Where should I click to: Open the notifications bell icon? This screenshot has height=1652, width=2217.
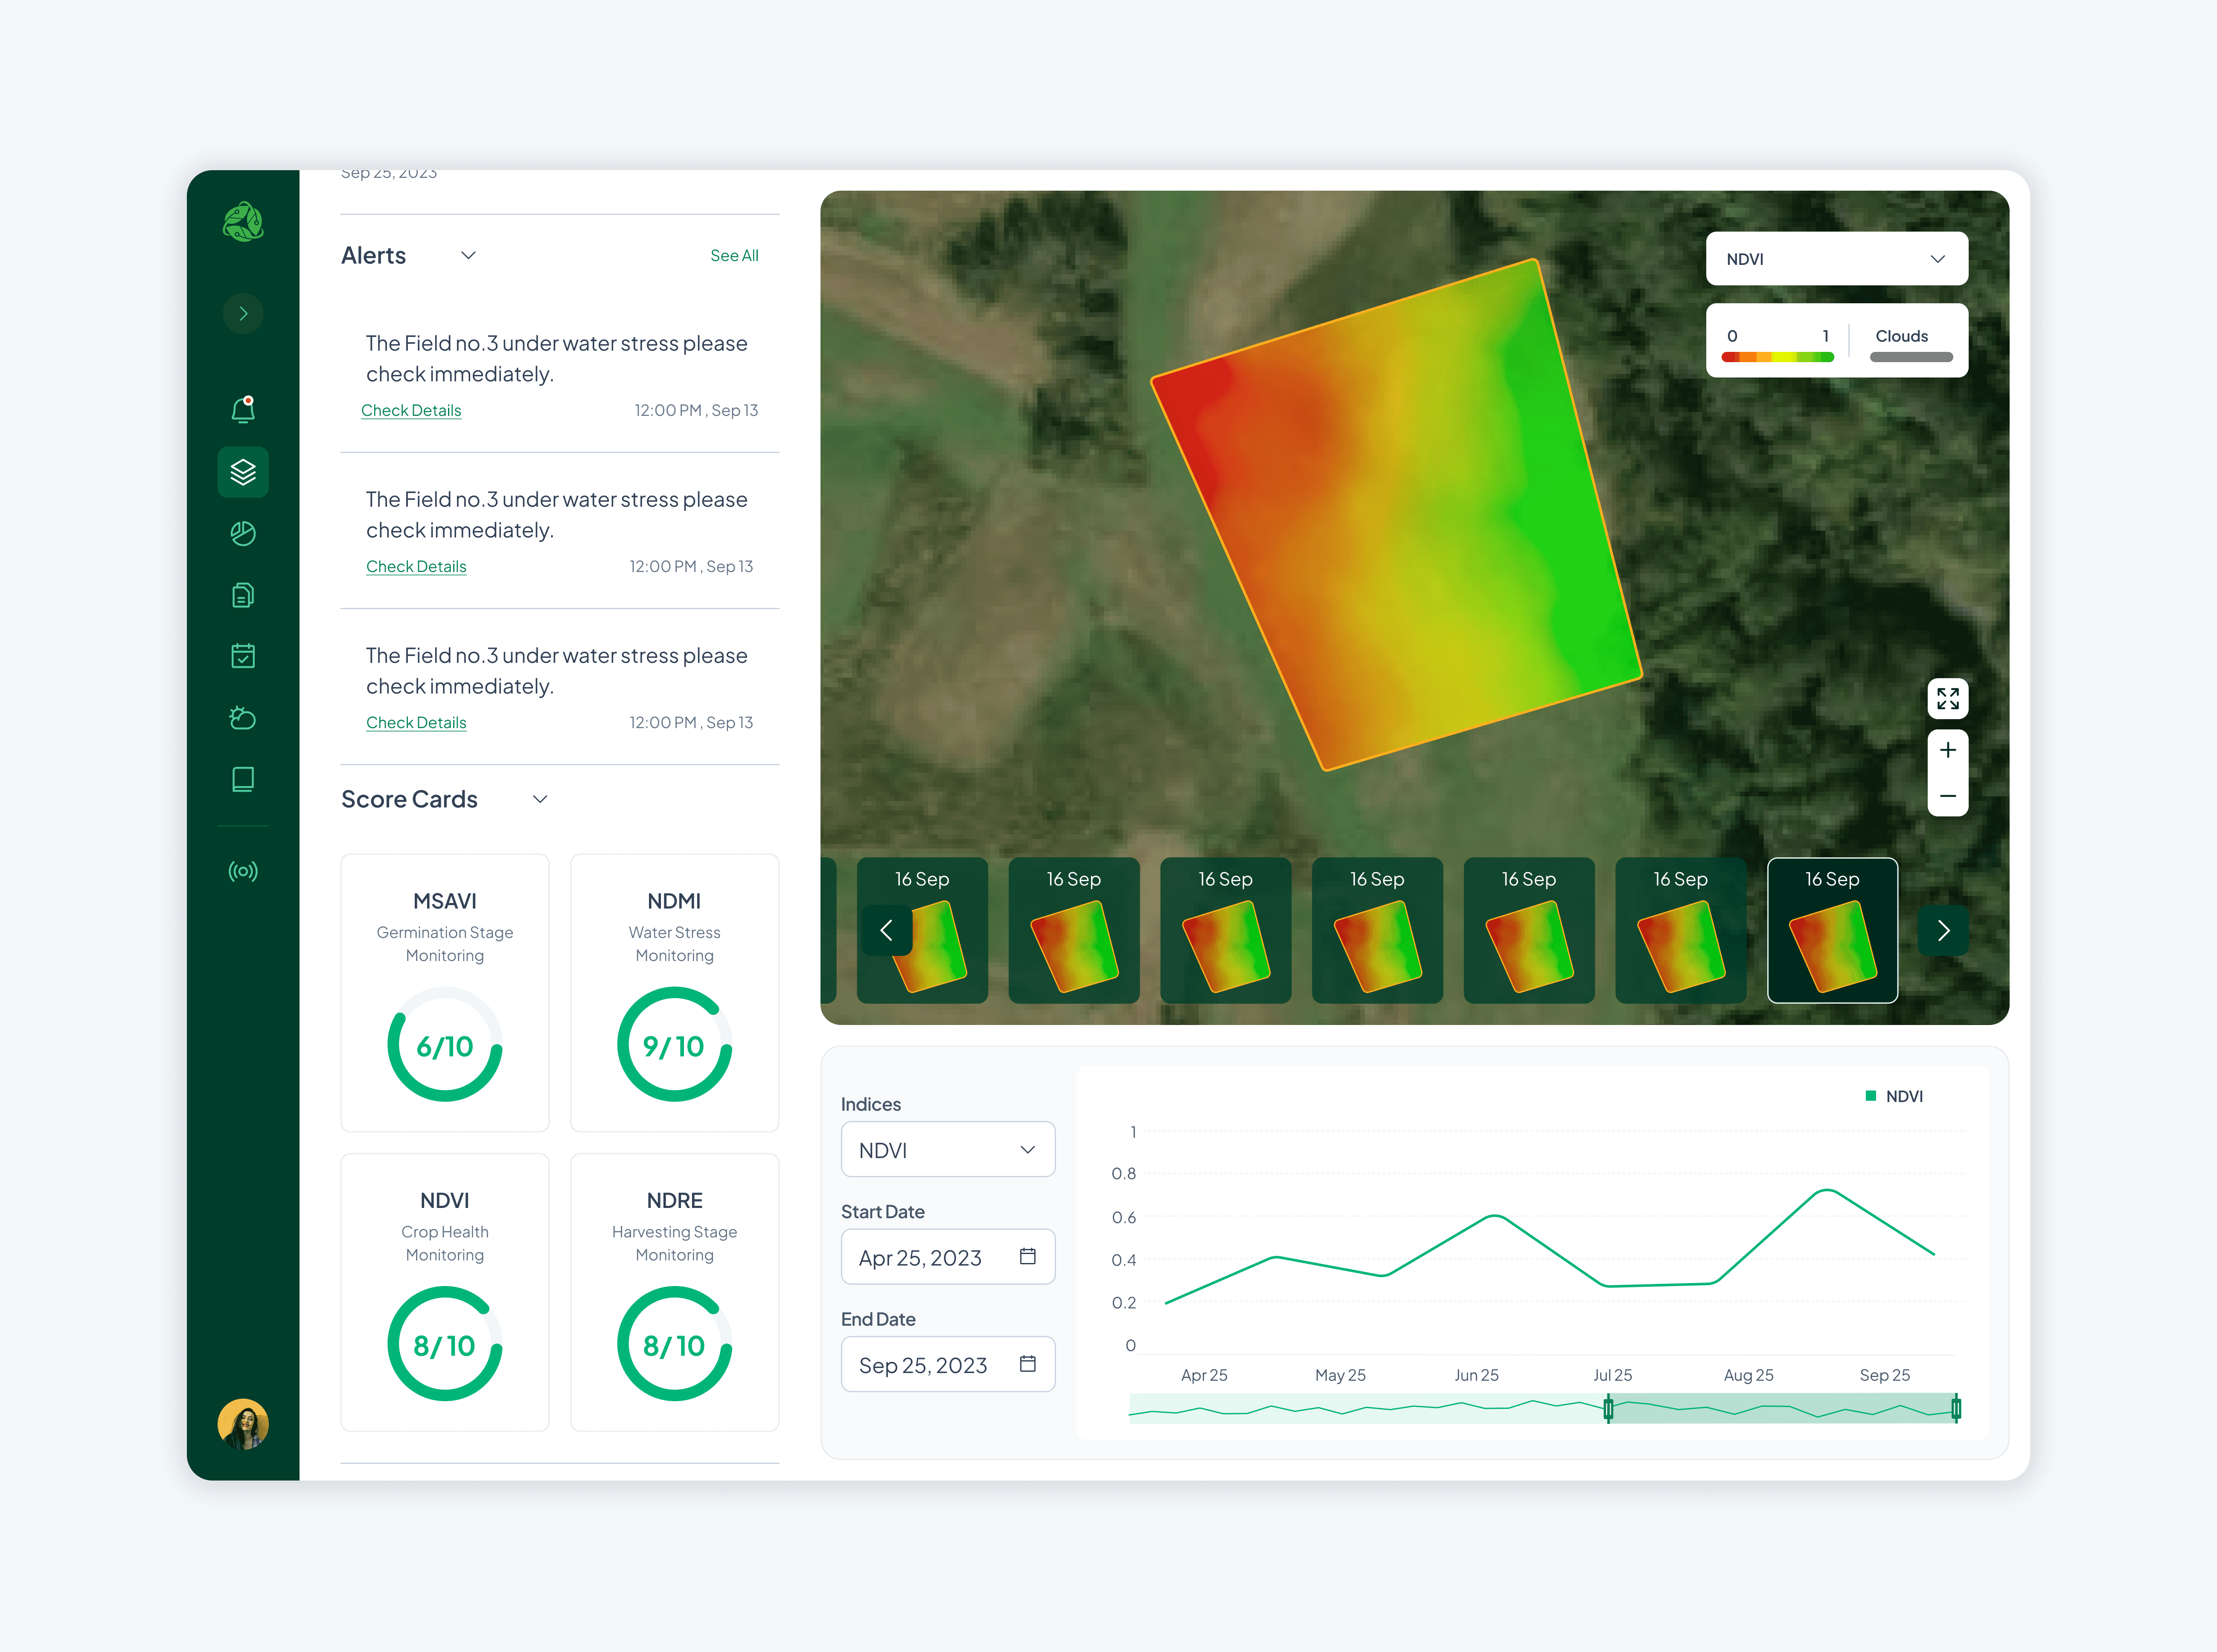coord(243,410)
